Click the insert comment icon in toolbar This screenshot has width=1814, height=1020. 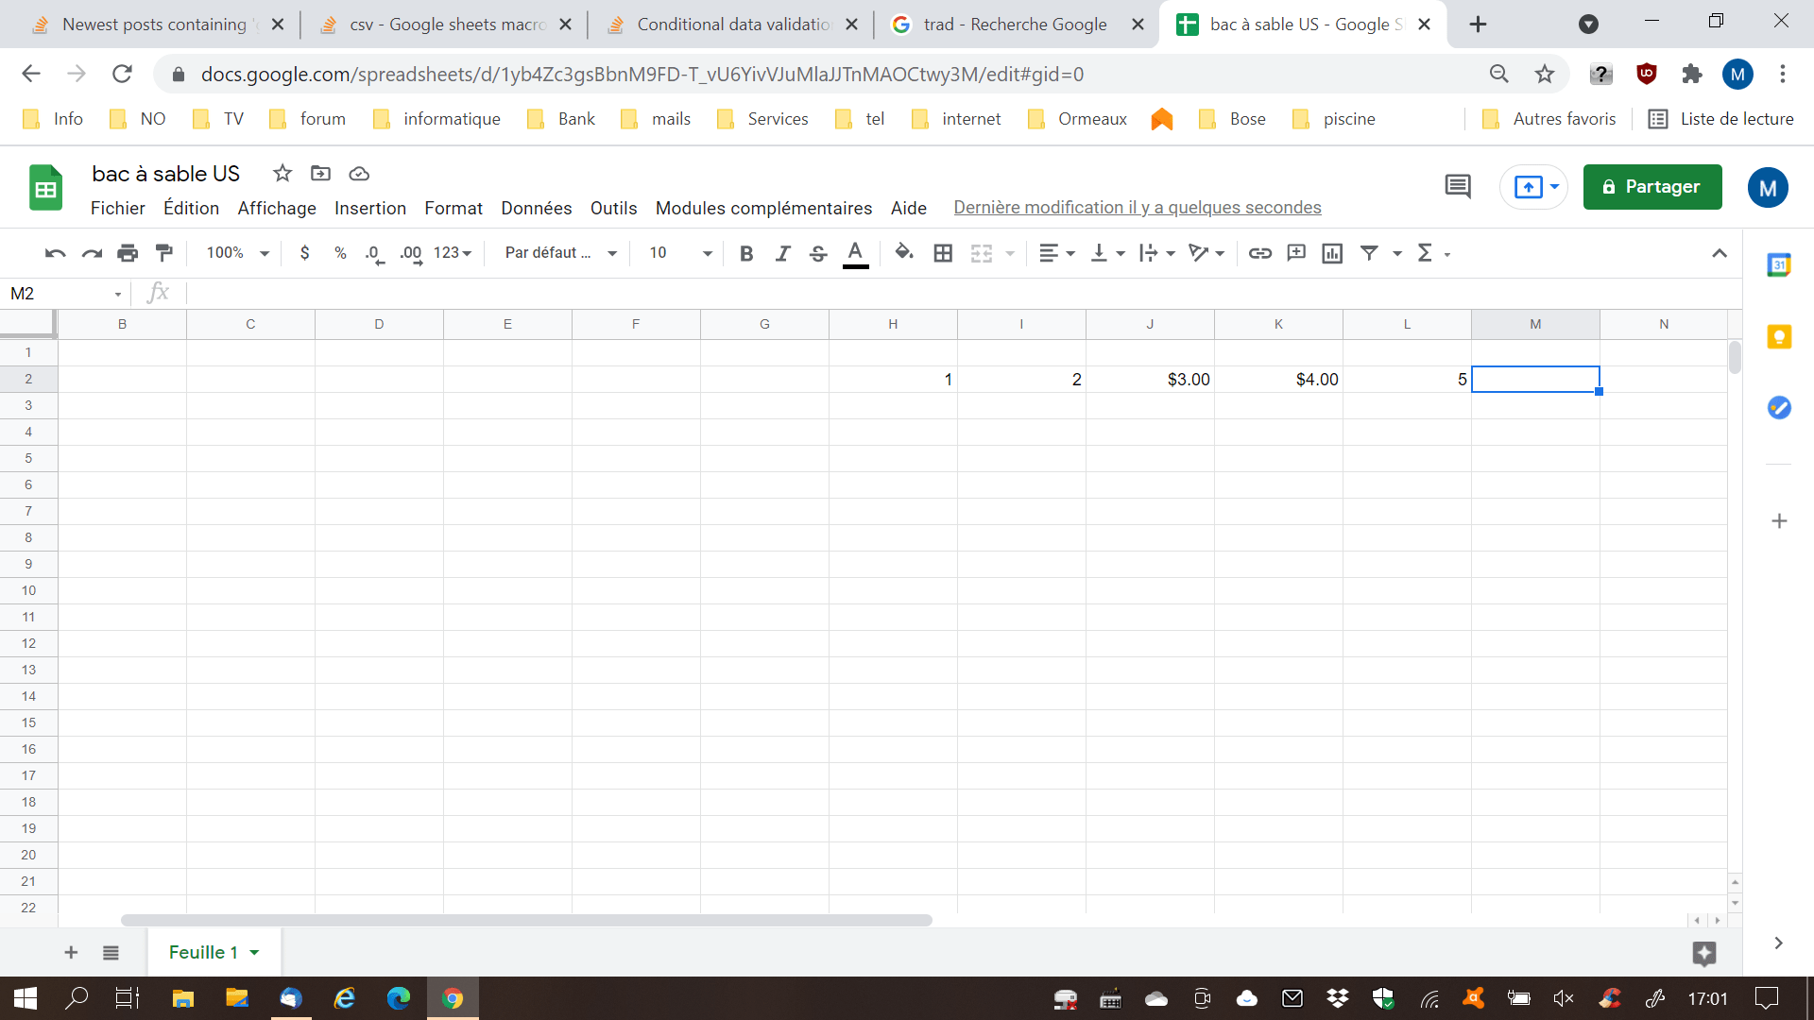tap(1296, 253)
